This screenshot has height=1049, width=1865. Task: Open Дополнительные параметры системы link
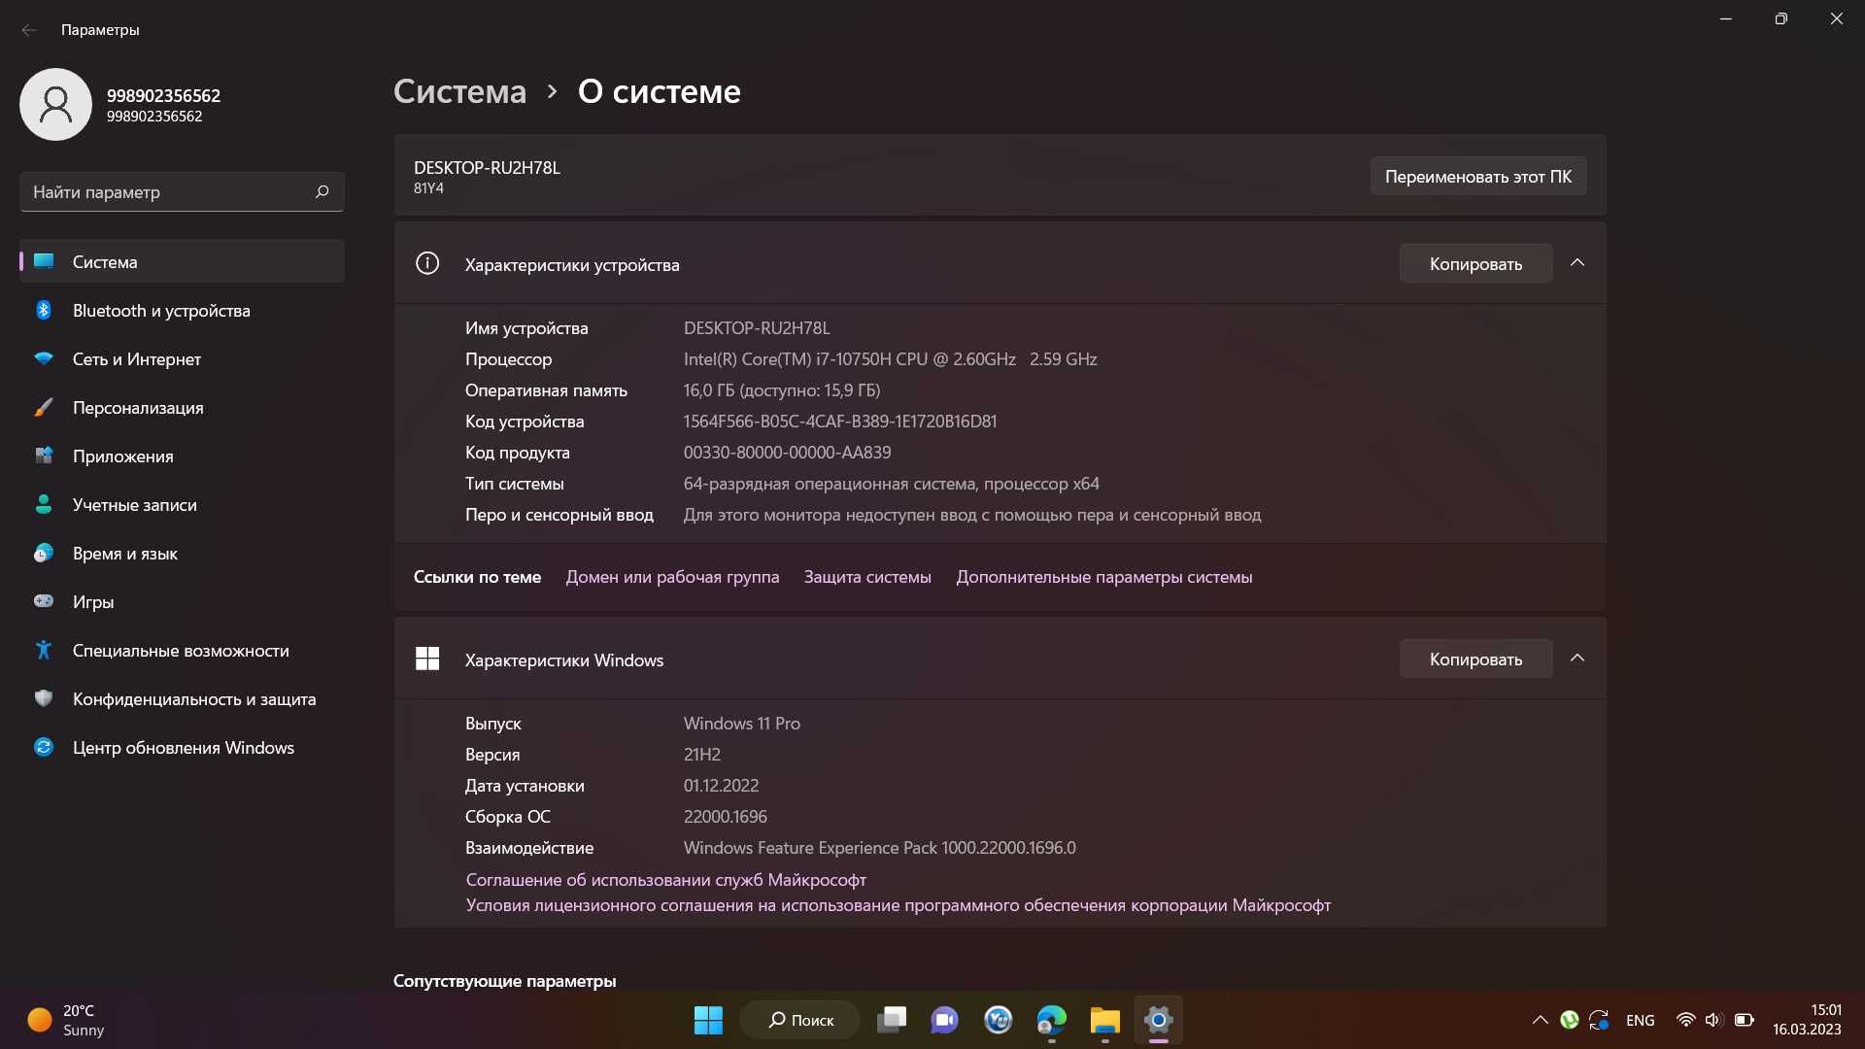(1103, 577)
